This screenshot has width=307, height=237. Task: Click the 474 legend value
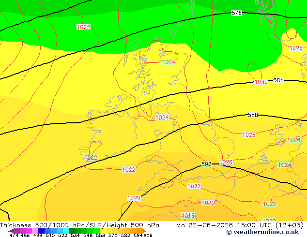pos(14,235)
